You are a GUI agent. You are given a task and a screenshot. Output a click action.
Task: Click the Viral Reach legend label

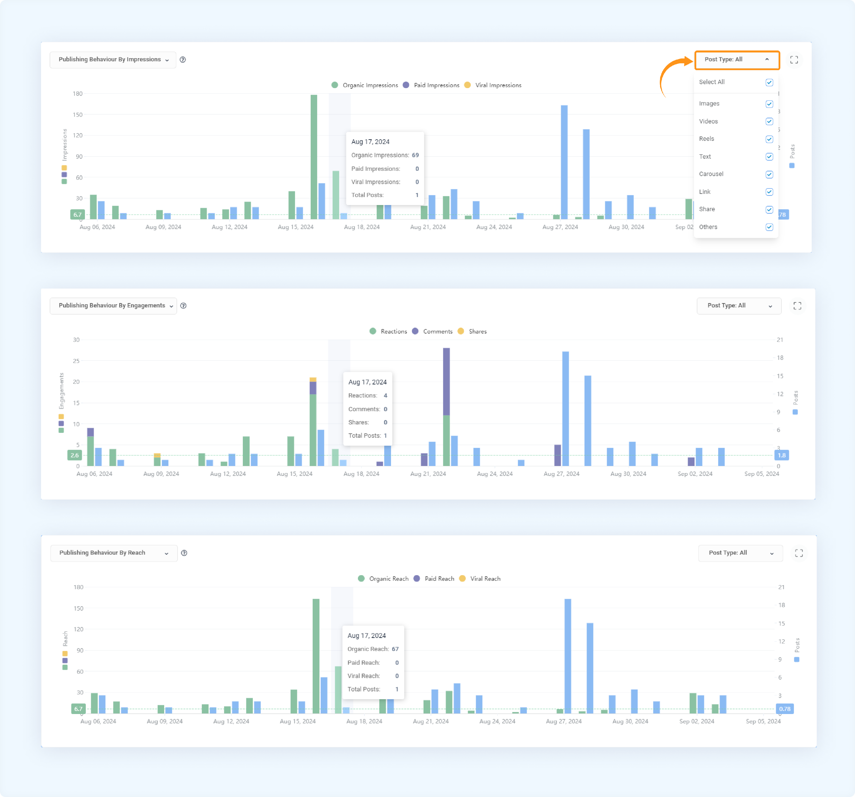pos(485,578)
